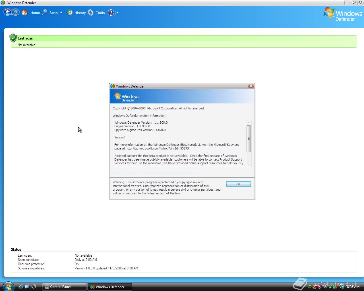
Task: Open View Windows Defender information on the web link
Action: (156, 173)
